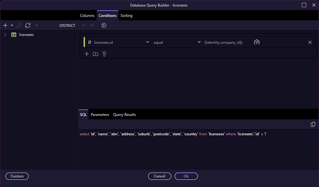The image size is (319, 187).
Task: Add a new condition with plus icon
Action: (x=86, y=54)
